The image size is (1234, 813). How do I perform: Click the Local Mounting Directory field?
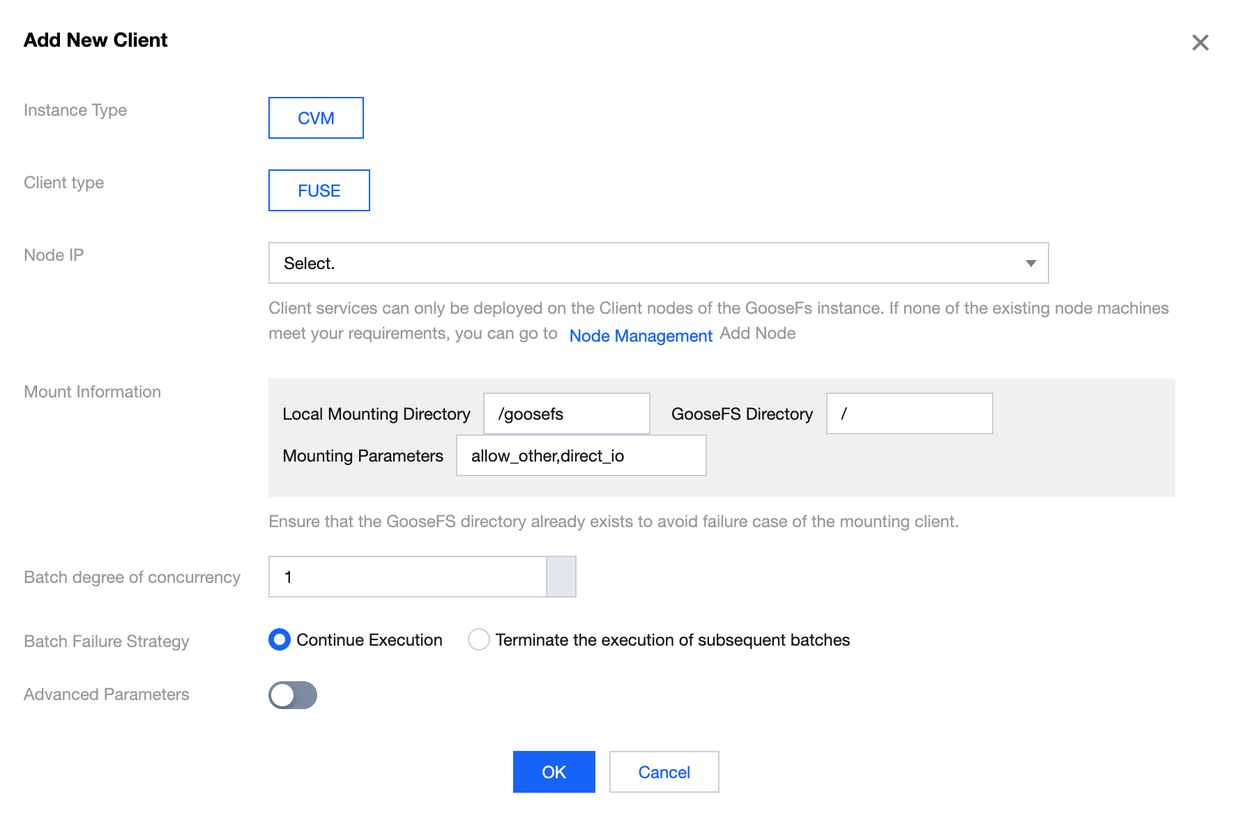coord(566,413)
